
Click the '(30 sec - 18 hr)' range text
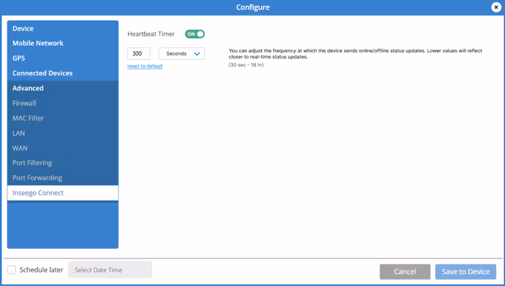coord(246,65)
